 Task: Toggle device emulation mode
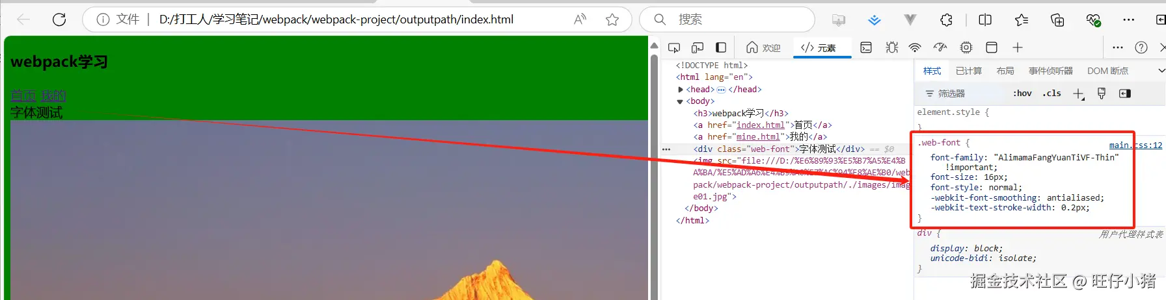698,47
